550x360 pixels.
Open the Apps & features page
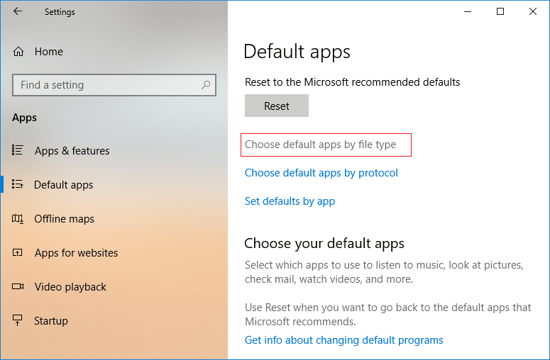(x=72, y=151)
